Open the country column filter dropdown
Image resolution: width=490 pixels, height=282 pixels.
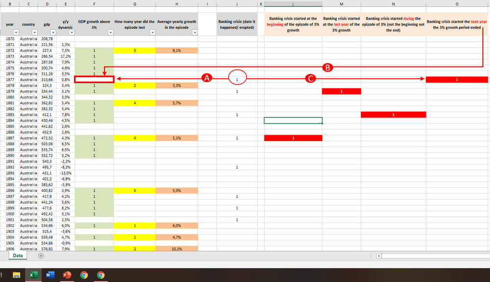(35, 32)
